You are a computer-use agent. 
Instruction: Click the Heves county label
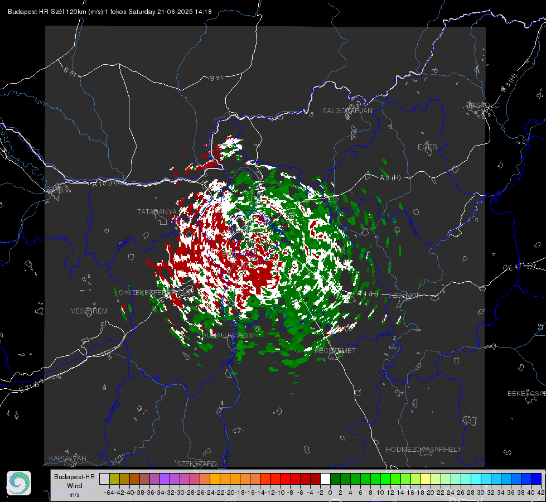pos(412,227)
